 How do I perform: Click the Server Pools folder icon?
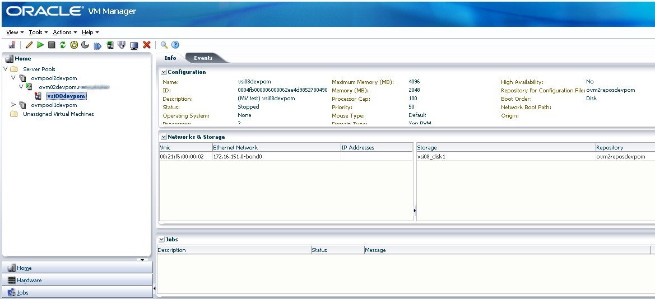tap(14, 69)
